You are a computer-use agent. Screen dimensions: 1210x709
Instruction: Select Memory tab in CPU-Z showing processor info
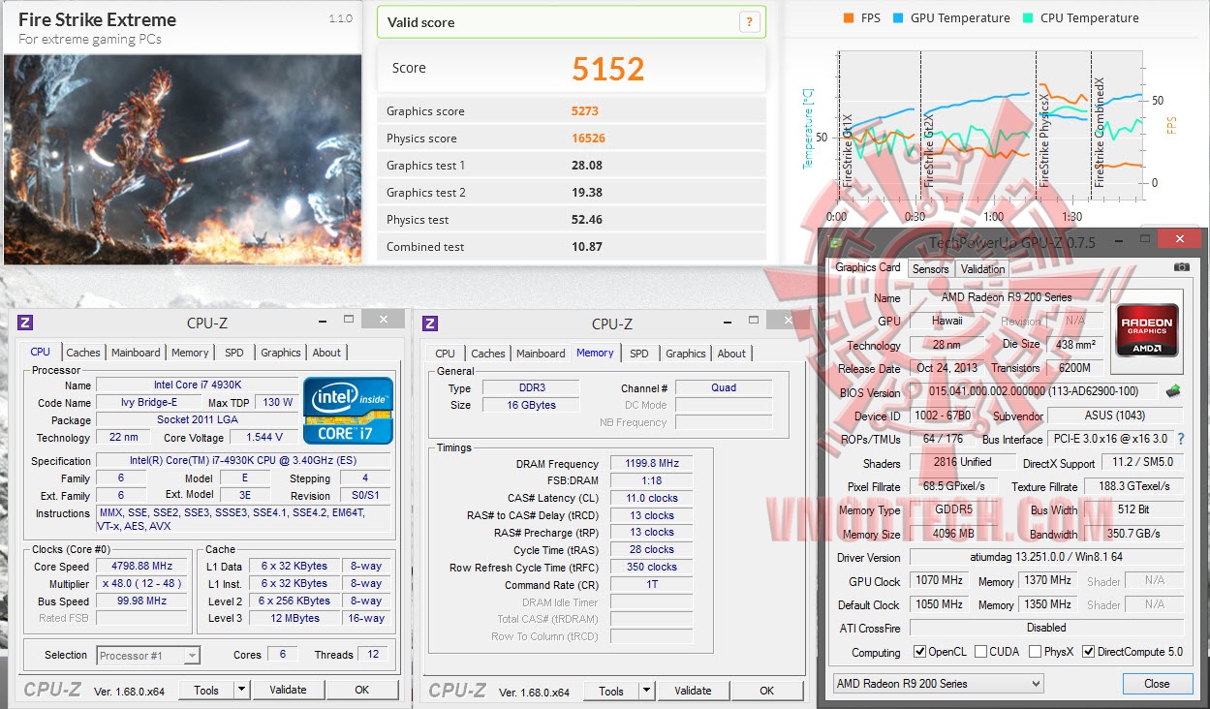(x=190, y=353)
